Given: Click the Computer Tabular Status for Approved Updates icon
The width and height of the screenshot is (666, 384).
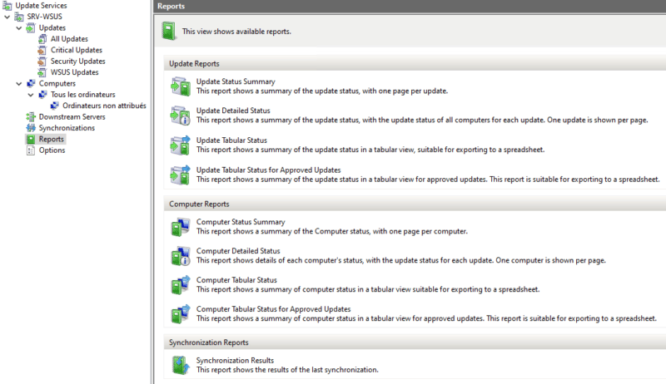Looking at the screenshot, I should pos(180,314).
